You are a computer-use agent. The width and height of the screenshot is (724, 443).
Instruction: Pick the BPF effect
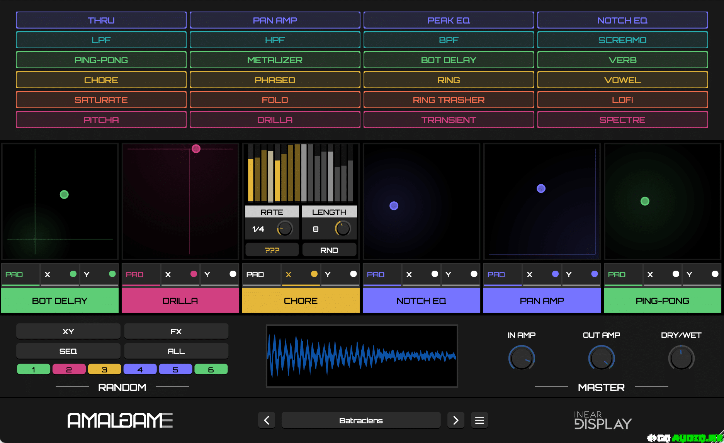click(x=449, y=40)
